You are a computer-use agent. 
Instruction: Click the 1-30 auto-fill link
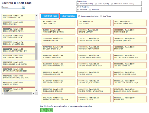pos(43,110)
